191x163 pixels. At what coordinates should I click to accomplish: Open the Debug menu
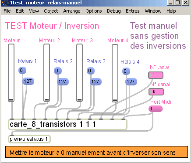[114, 11]
